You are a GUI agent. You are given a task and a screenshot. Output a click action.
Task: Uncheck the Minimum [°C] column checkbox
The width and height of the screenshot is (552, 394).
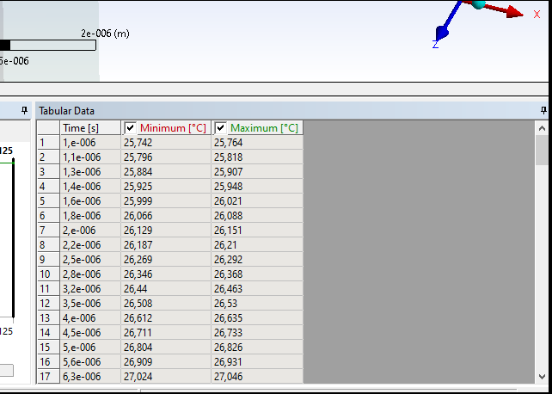[130, 128]
